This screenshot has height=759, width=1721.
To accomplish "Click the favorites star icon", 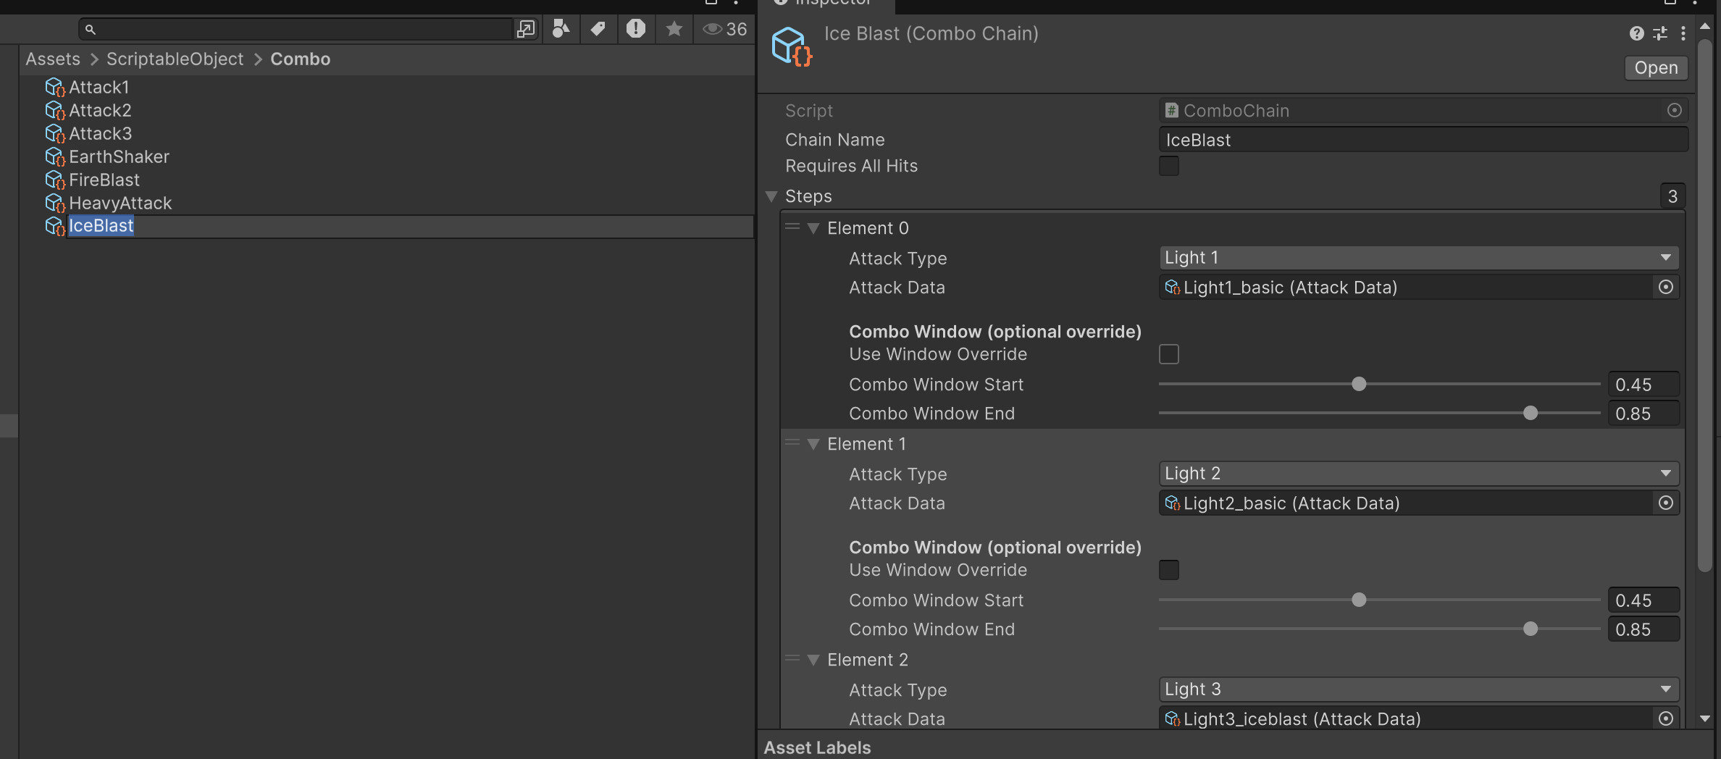I will coord(674,29).
